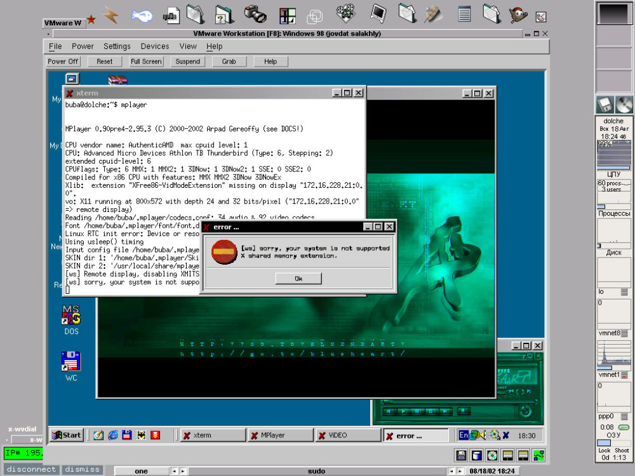The image size is (635, 476).
Task: Click the disconnect button in x-wvdial
Action: click(x=31, y=469)
